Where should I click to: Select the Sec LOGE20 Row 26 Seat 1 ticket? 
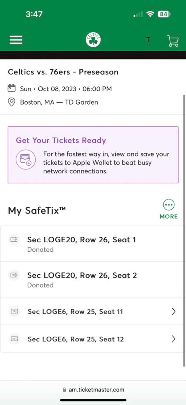93,244
